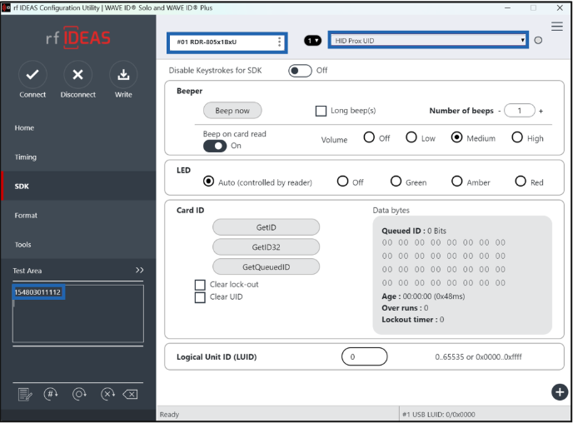
Task: Set beeper volume to Low
Action: click(411, 137)
